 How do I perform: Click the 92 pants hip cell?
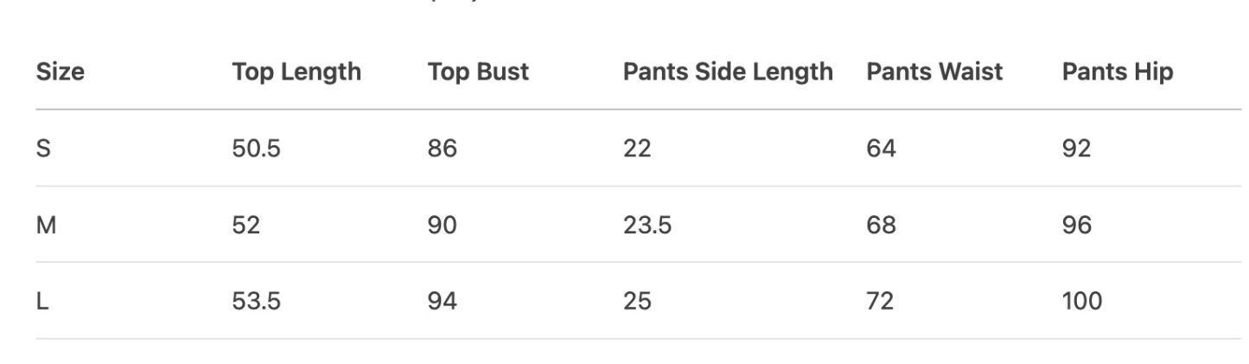click(x=1076, y=149)
